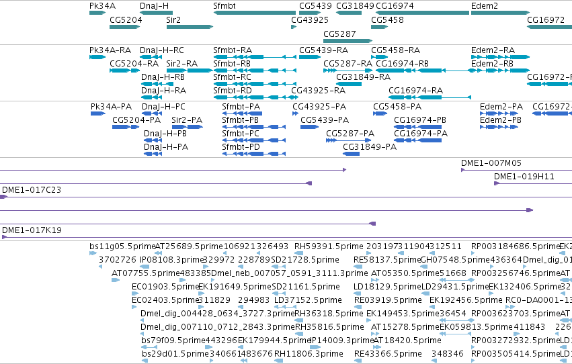The image size is (572, 364).
Task: Select the Edem2 gene feature
Action: (501, 13)
